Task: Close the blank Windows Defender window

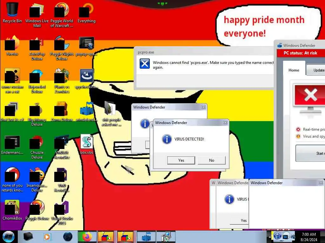Action: click(321, 183)
